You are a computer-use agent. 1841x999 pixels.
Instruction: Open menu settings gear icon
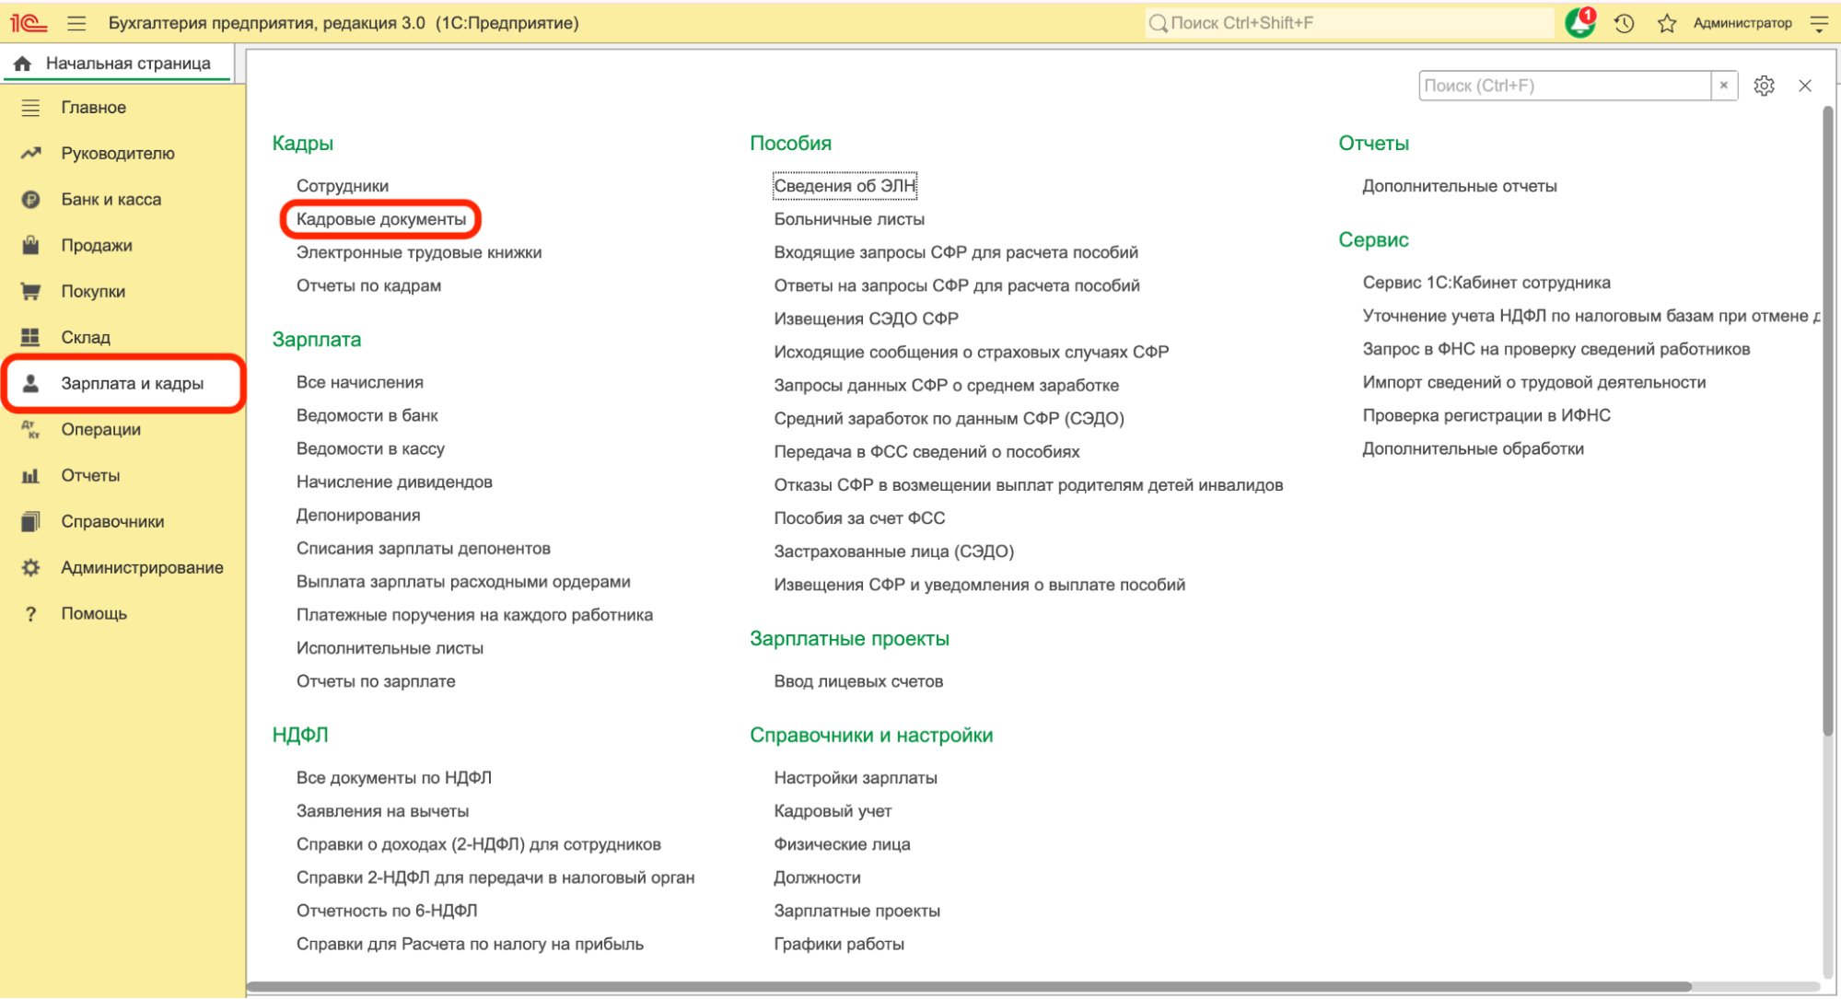(1764, 86)
